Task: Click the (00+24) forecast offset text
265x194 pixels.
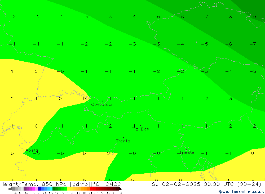Action: (x=249, y=184)
